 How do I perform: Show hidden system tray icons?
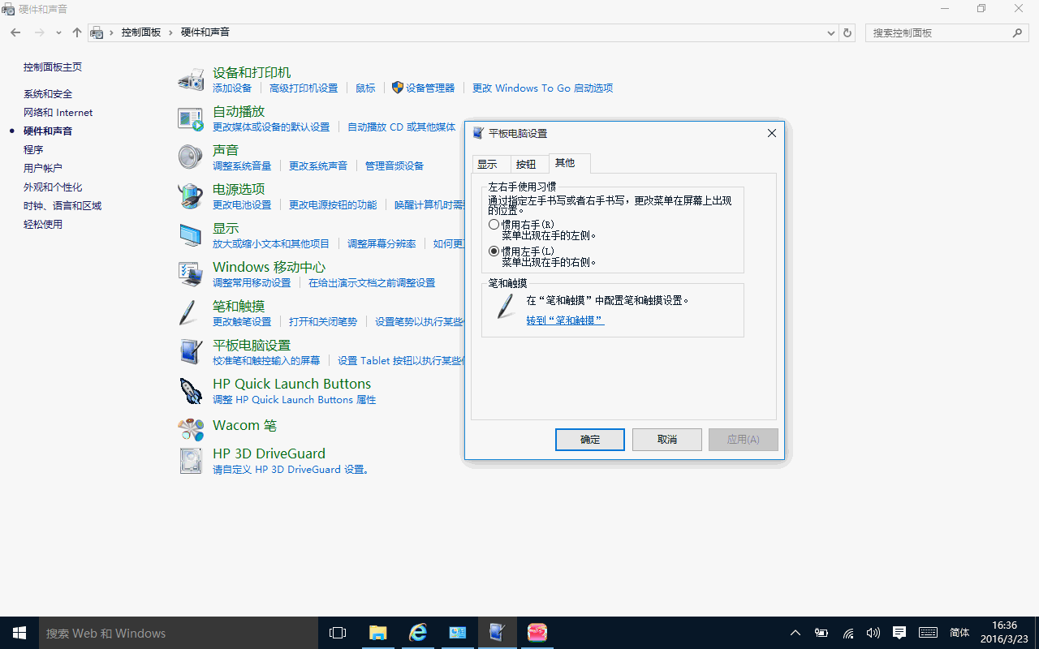click(795, 633)
